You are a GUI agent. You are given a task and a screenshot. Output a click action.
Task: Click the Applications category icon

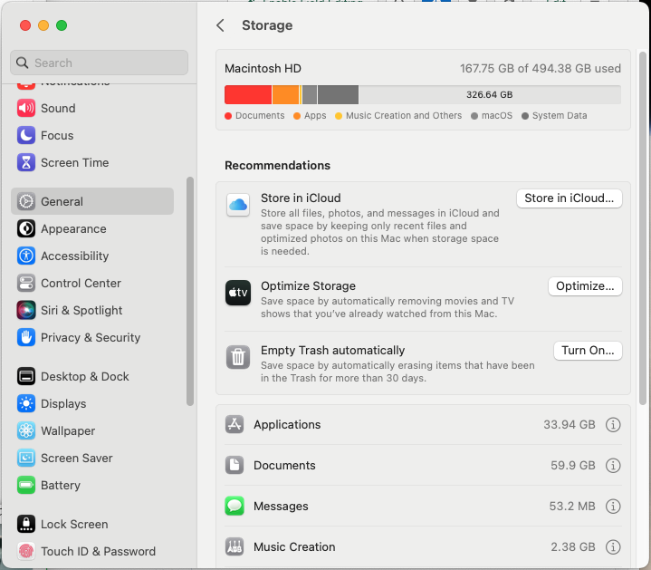click(235, 425)
